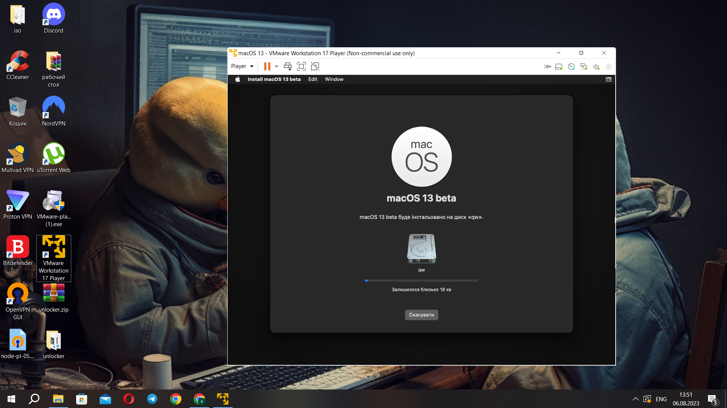Click VMware Player taskbar button
The image size is (727, 408).
[x=222, y=399]
